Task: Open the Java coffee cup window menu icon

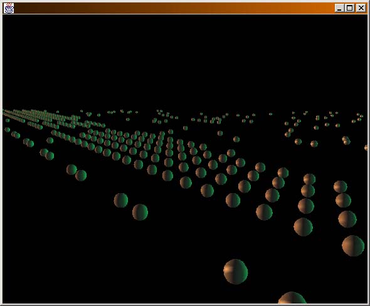Action: click(9, 8)
